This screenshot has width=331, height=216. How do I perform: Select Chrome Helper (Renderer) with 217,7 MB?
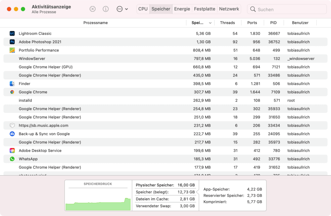click(165, 142)
